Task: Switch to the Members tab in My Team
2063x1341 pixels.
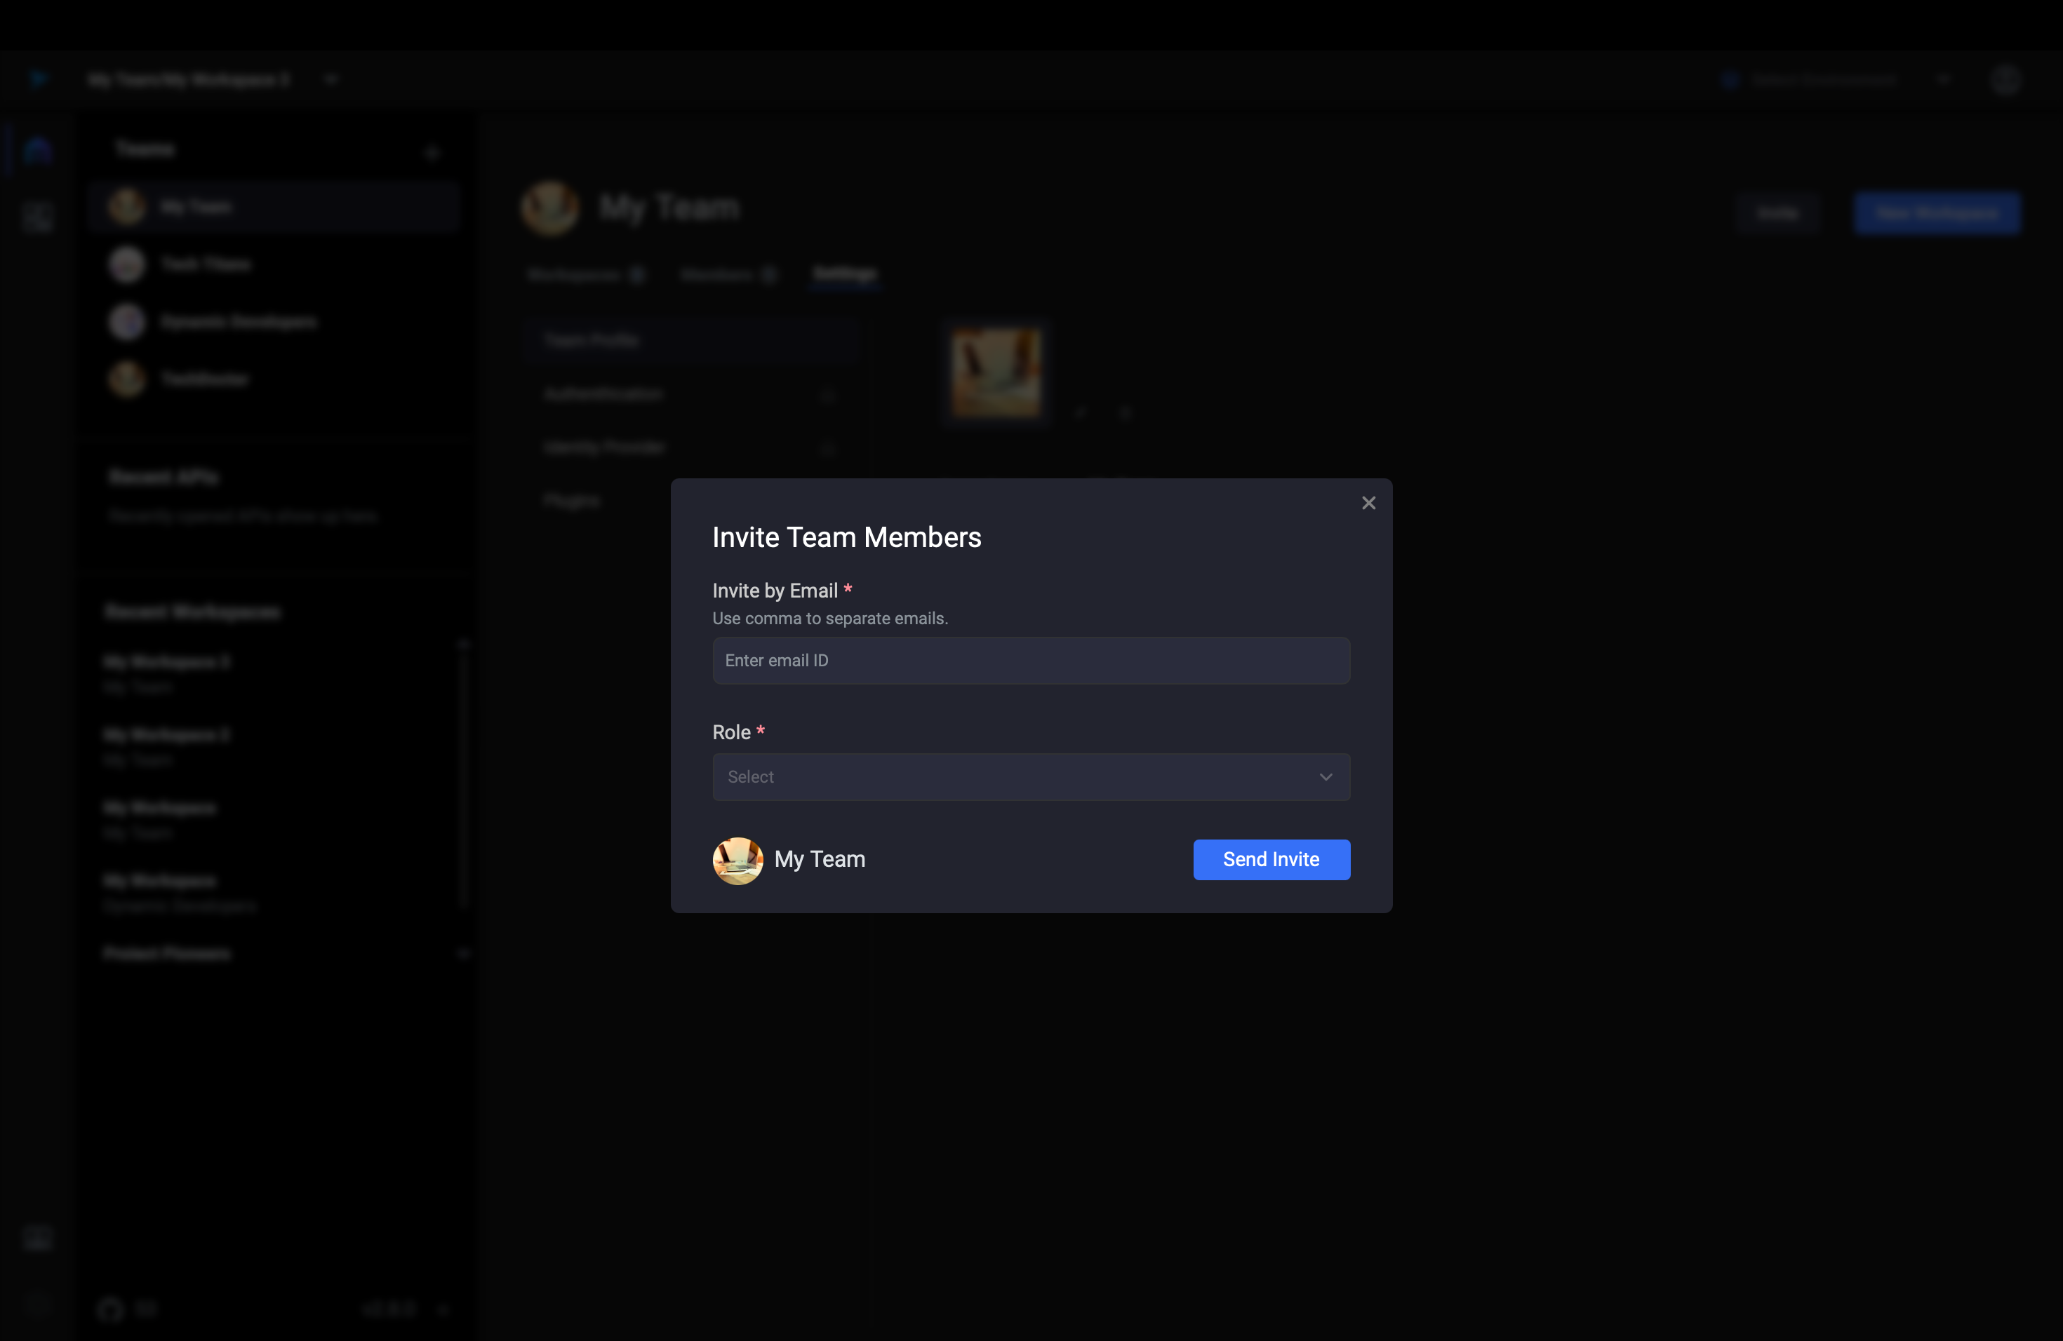Action: point(717,274)
